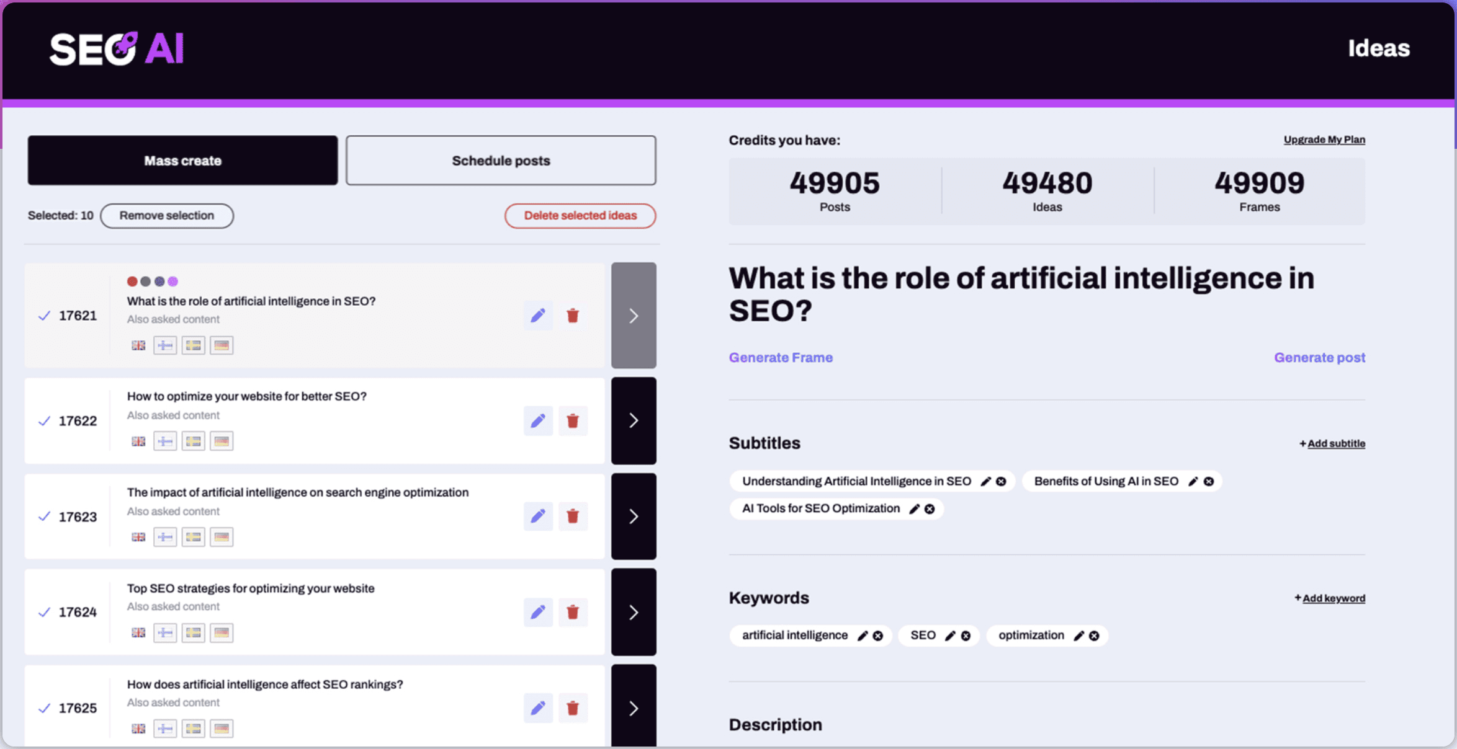Edit the 'artificial intelligence' keyword with its pencil
Viewport: 1457px width, 749px height.
pyautogui.click(x=863, y=636)
